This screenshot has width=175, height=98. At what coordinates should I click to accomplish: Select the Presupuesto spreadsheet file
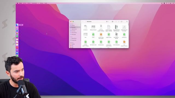click(x=109, y=43)
